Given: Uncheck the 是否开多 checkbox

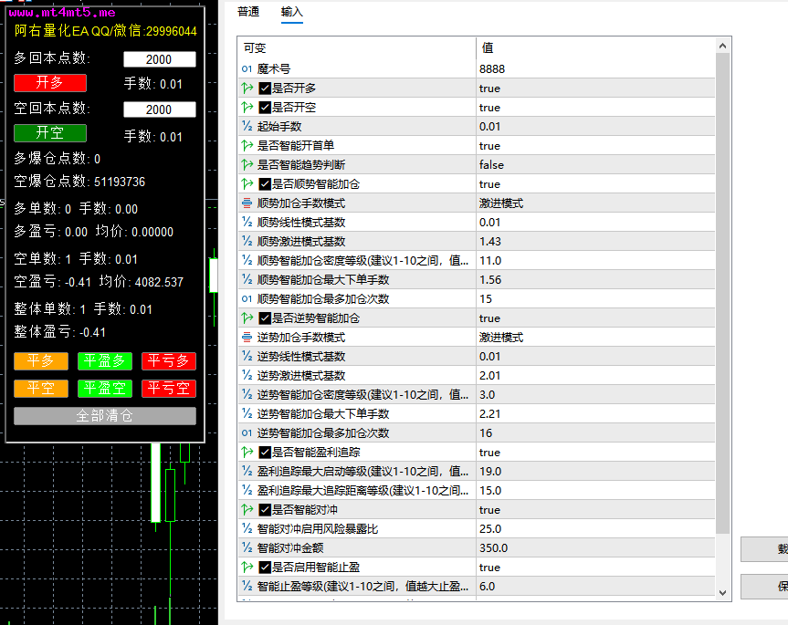Looking at the screenshot, I should click(x=265, y=88).
